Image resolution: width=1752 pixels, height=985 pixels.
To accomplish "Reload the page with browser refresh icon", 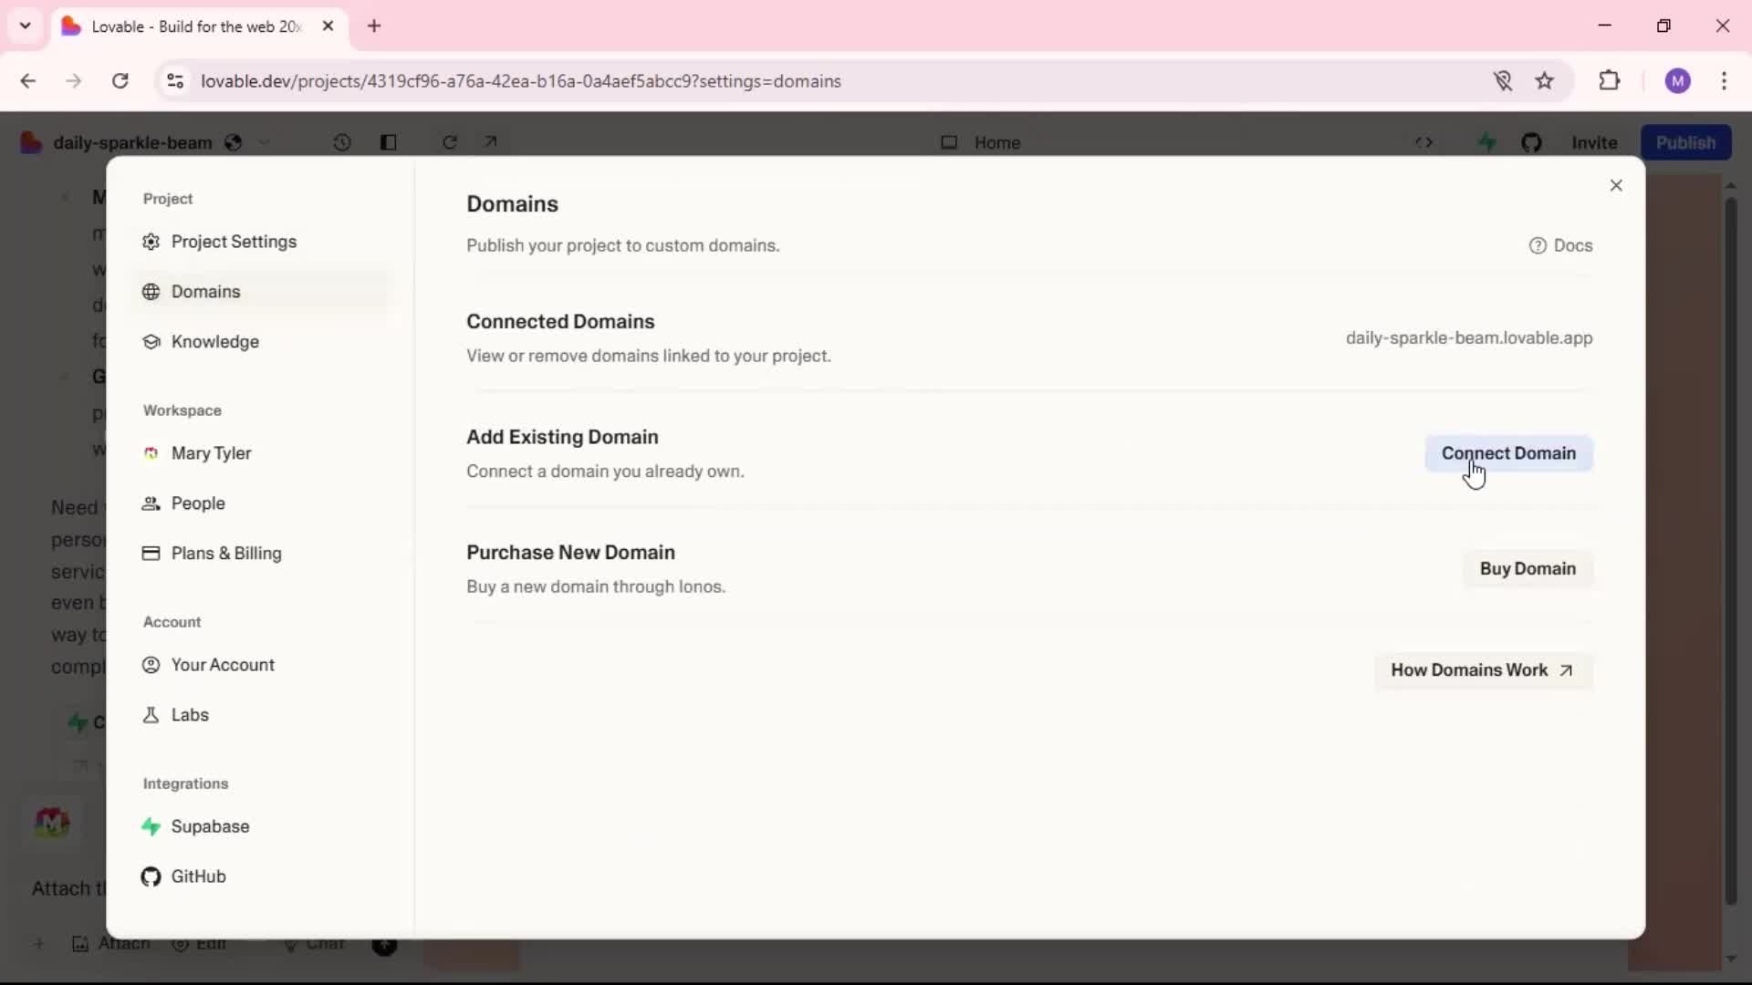I will (120, 81).
